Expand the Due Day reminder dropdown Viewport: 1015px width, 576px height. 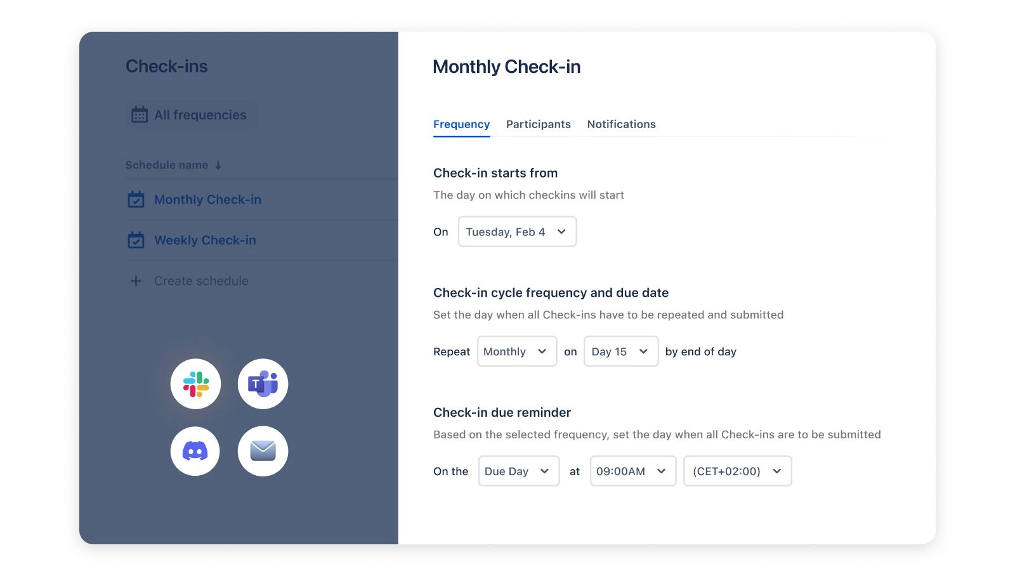pyautogui.click(x=518, y=471)
